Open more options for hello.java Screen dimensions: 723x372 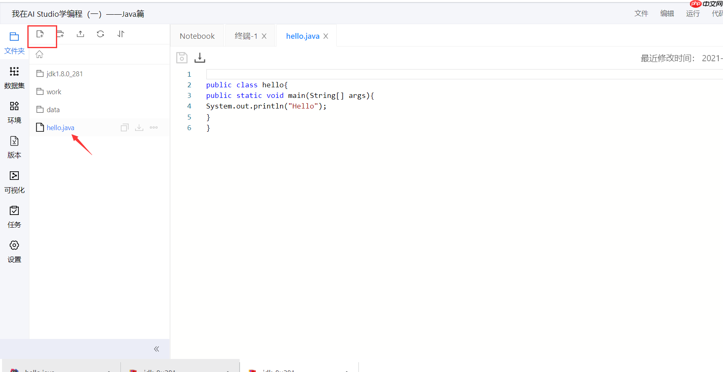(x=153, y=127)
